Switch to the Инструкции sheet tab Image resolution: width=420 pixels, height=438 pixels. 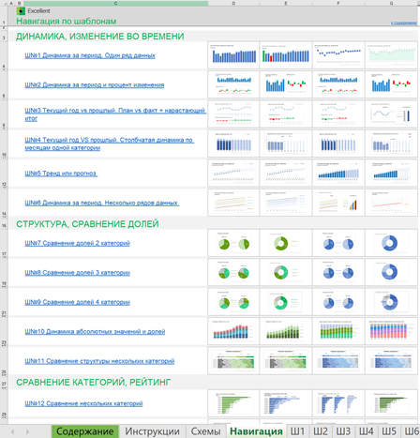(152, 431)
